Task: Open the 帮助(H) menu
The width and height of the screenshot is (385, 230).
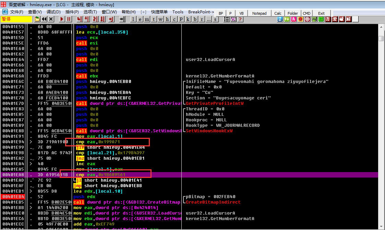Action: tap(129, 12)
